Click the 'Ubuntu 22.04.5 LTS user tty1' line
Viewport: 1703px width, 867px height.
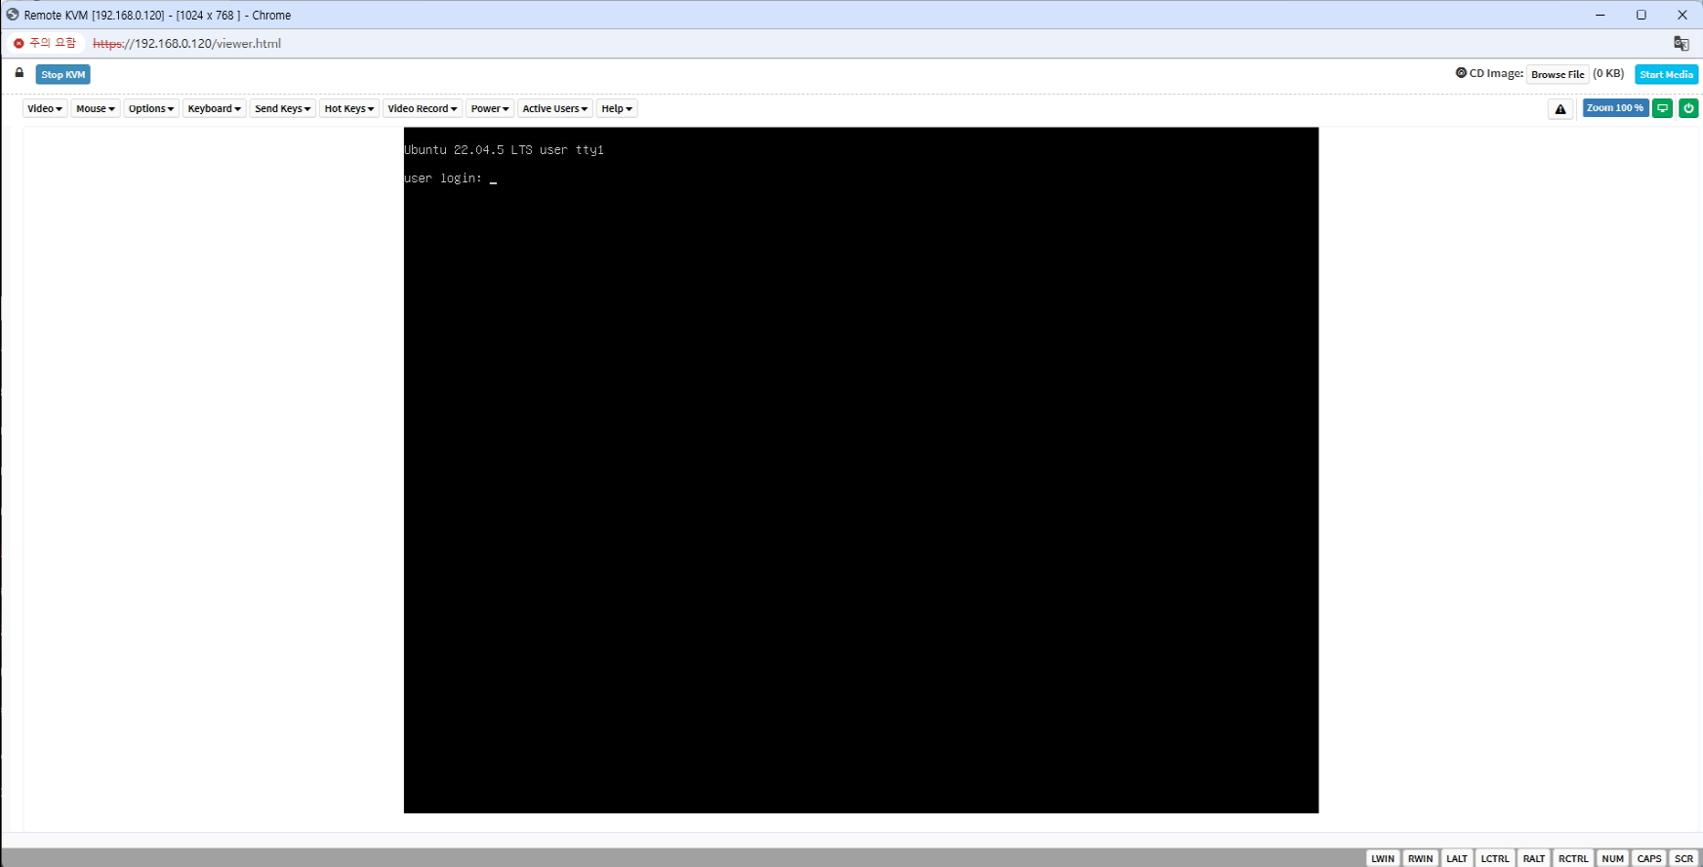[x=505, y=150]
